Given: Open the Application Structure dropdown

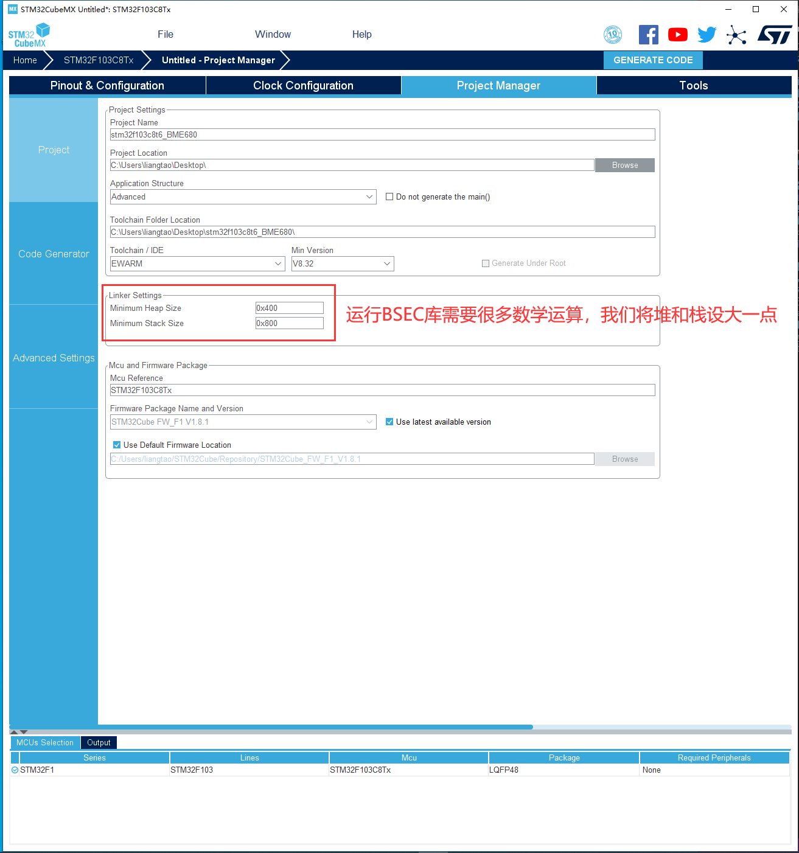Looking at the screenshot, I should [x=369, y=197].
